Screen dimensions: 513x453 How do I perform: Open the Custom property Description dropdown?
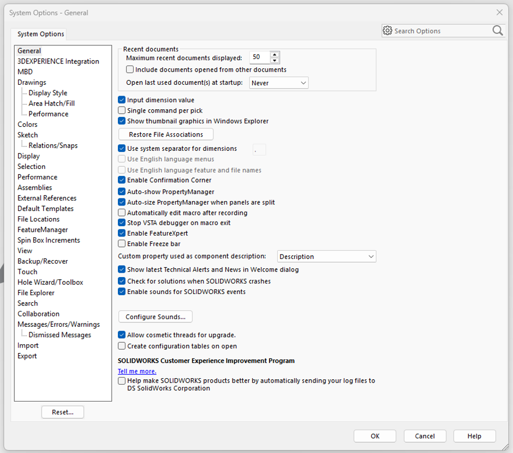tap(326, 256)
